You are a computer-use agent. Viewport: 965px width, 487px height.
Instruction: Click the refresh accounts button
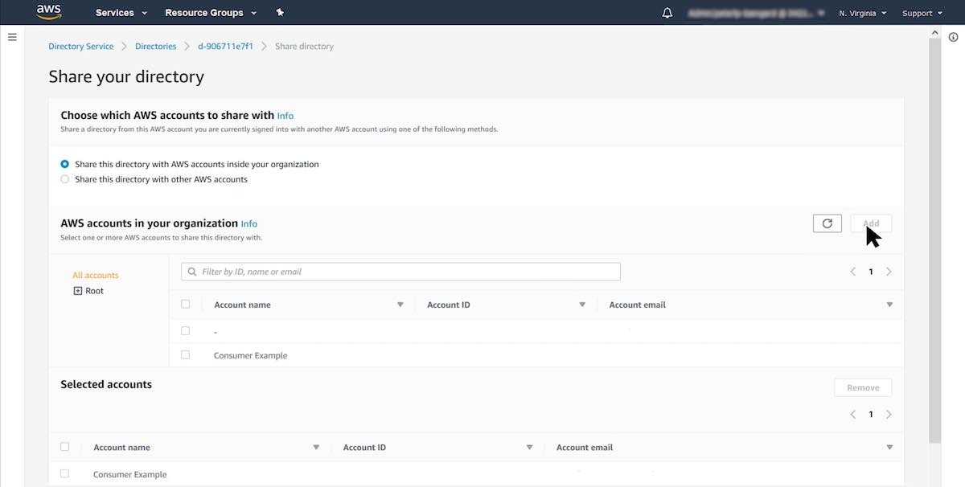tap(827, 223)
